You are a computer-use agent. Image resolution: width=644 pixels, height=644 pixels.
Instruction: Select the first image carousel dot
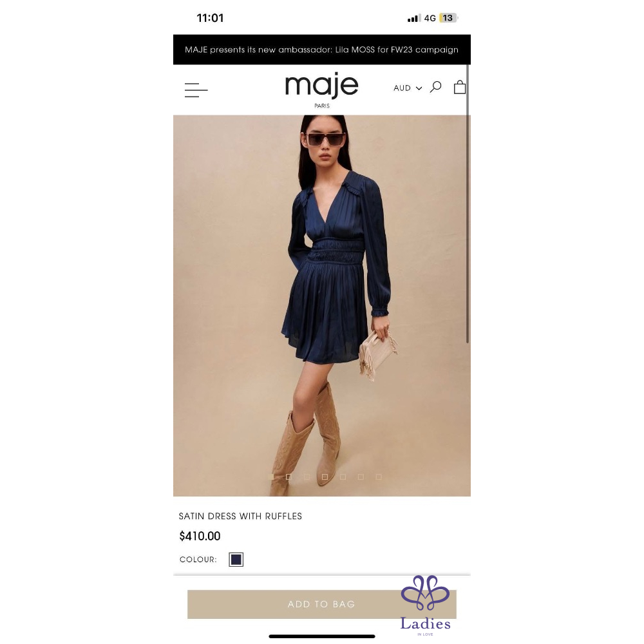[270, 477]
